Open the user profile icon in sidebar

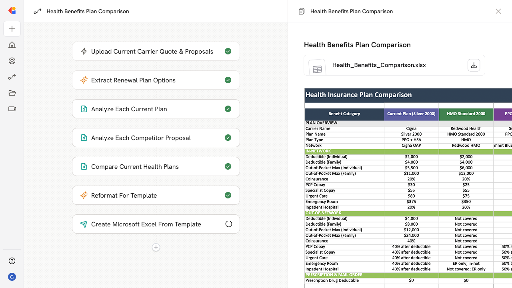coord(12,61)
